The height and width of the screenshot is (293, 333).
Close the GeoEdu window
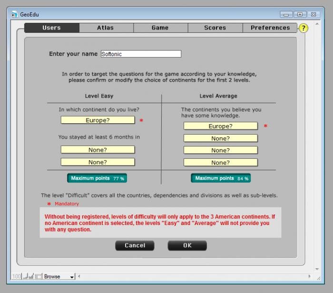[313, 14]
